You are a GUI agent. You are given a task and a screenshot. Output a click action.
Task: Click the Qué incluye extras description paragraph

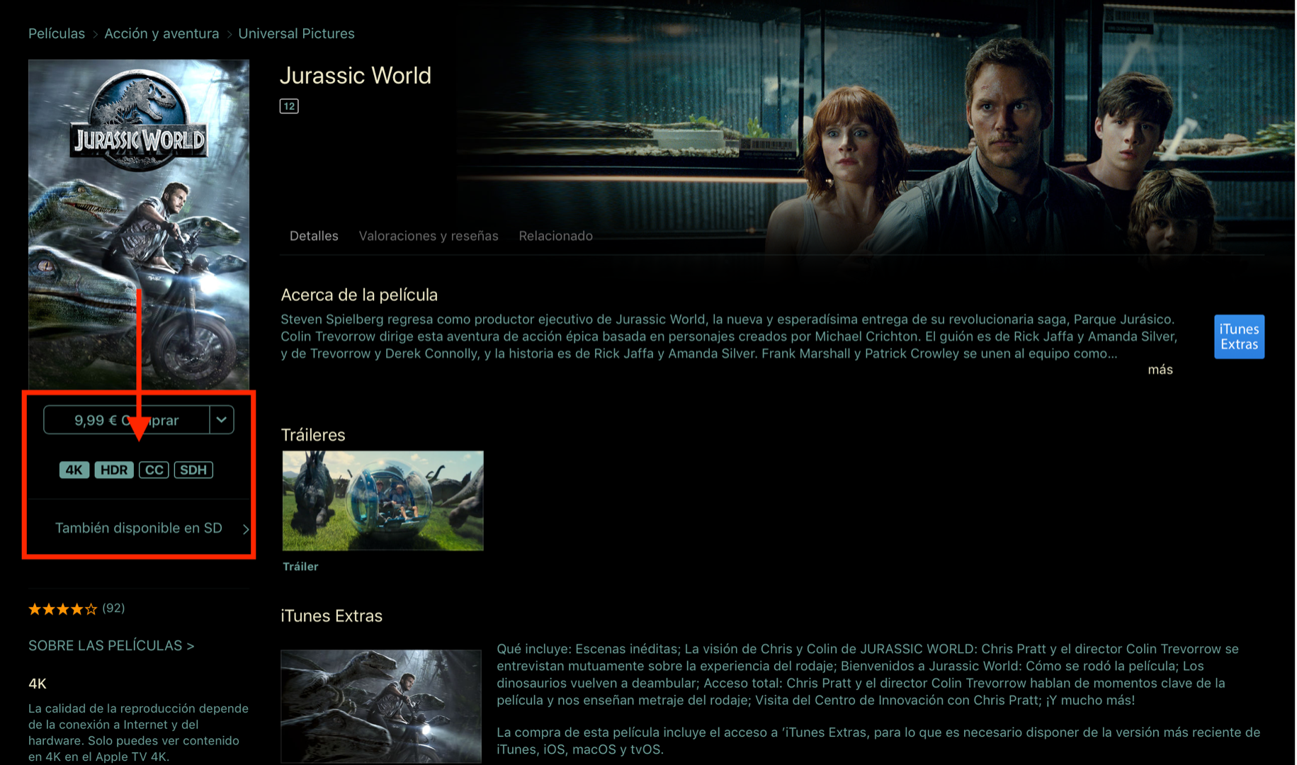point(868,674)
